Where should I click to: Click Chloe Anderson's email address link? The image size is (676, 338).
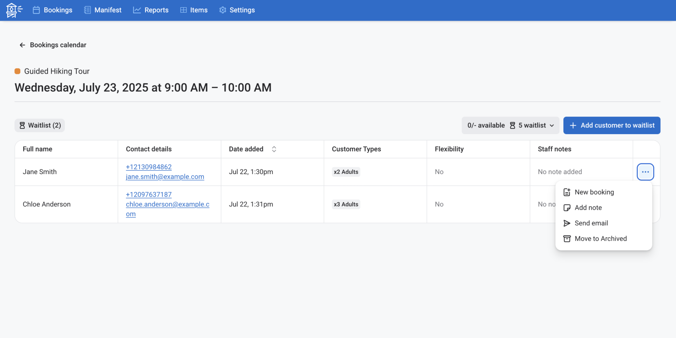point(167,204)
